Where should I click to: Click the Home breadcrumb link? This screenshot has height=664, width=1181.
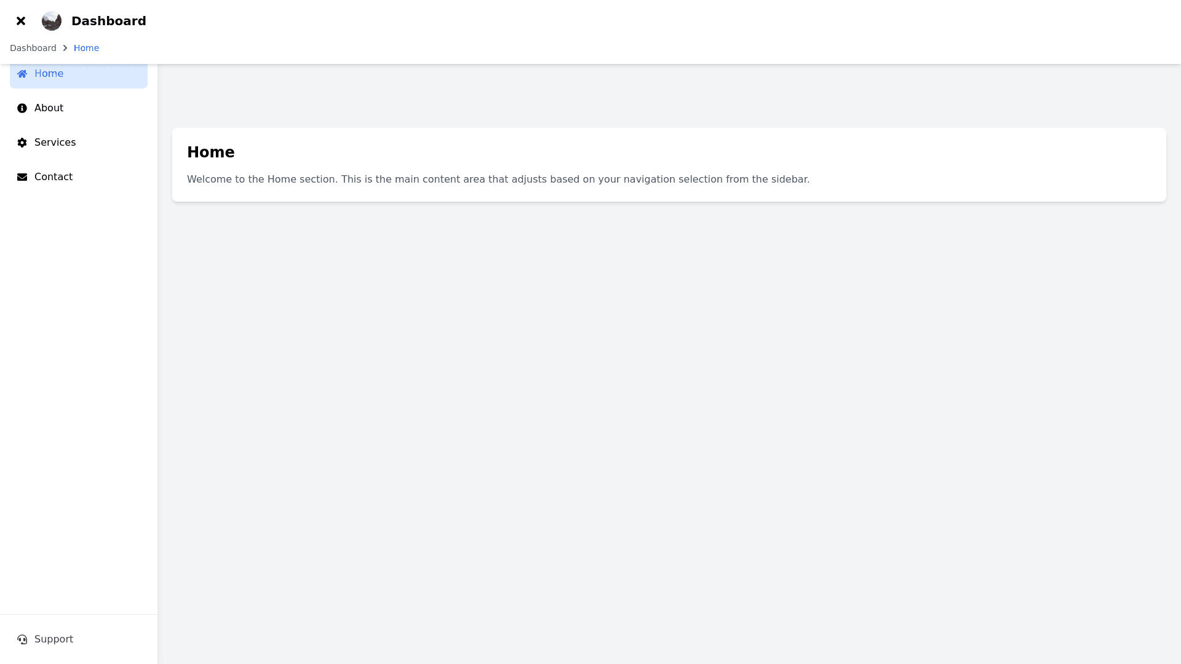point(86,48)
